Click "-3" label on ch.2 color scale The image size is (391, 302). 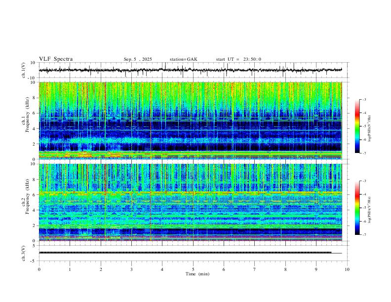[364, 181]
